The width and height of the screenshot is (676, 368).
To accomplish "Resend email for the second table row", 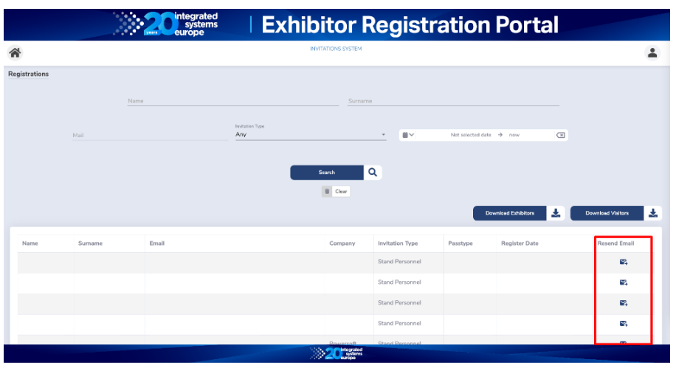I will click(624, 282).
